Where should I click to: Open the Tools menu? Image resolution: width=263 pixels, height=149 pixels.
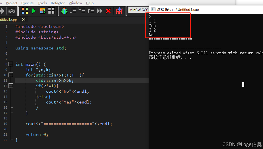[x=42, y=3]
